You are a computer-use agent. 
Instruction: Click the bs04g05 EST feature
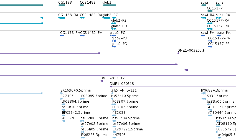(x=219, y=138)
